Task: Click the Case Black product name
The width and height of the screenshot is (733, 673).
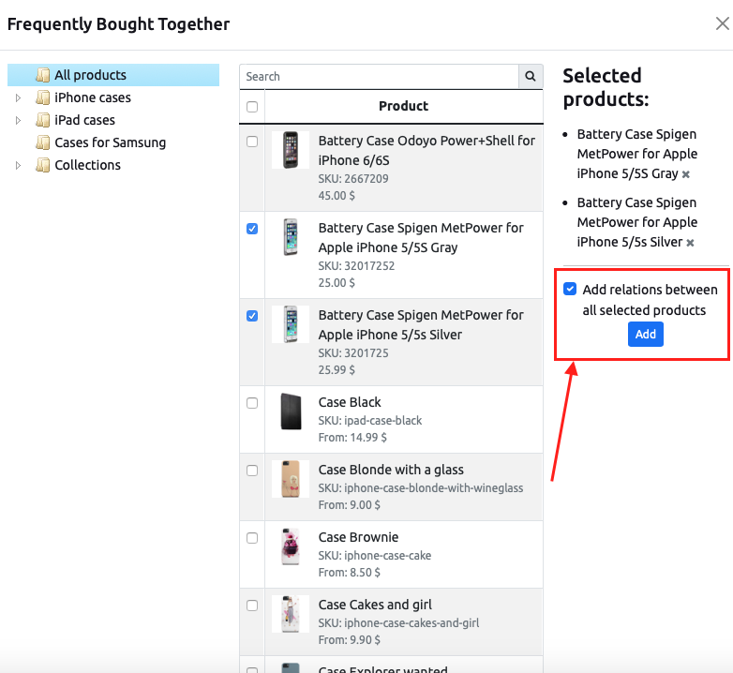Action: [350, 402]
